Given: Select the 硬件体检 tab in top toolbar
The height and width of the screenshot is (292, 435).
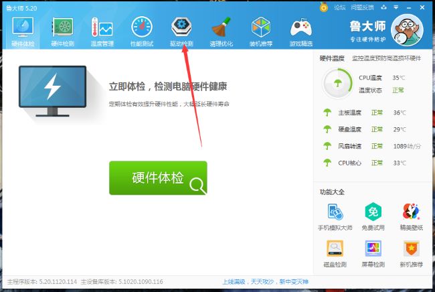Looking at the screenshot, I should pyautogui.click(x=23, y=31).
